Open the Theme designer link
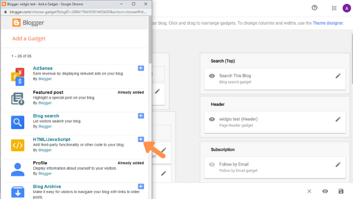Viewport: 353px width, 199px height. tap(328, 23)
